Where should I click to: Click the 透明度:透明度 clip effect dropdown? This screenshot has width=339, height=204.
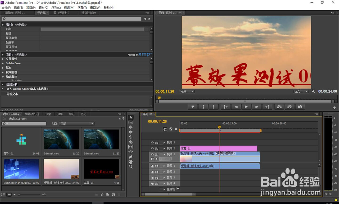pyautogui.click(x=225, y=153)
